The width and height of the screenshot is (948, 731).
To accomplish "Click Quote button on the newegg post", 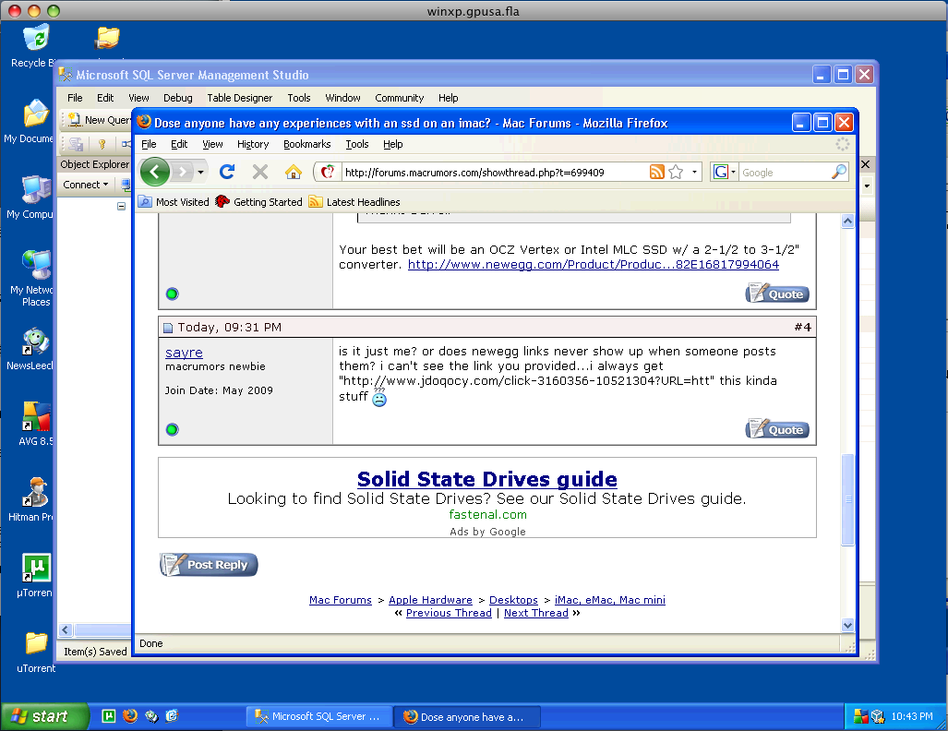I will tap(777, 294).
